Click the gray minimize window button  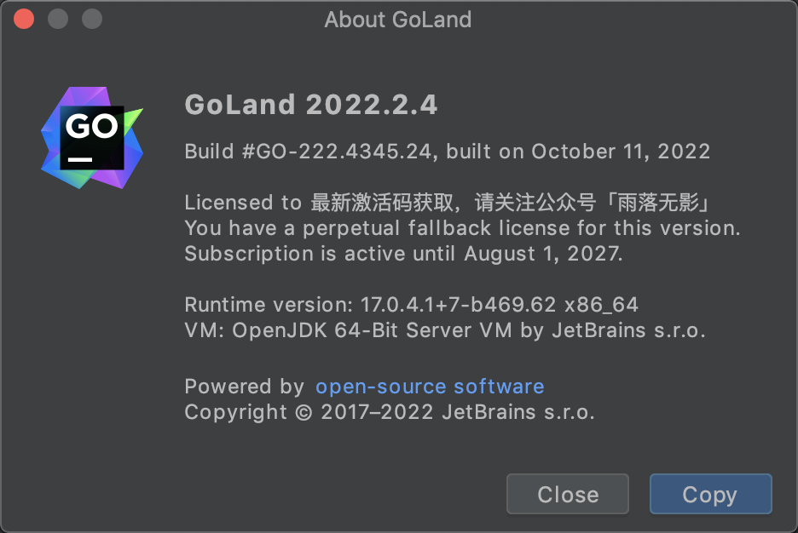[x=58, y=20]
